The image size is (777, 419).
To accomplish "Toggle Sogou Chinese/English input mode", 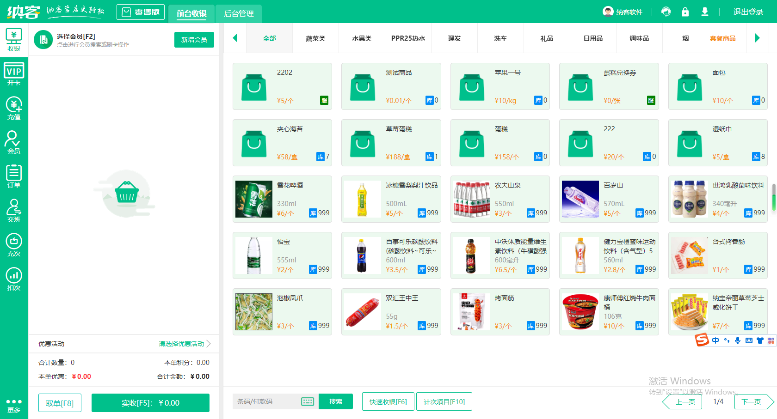I will click(x=715, y=340).
